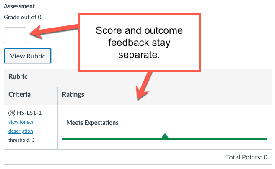The height and width of the screenshot is (169, 275).
Task: Click the word 'separate' in the callout
Action: [140, 55]
